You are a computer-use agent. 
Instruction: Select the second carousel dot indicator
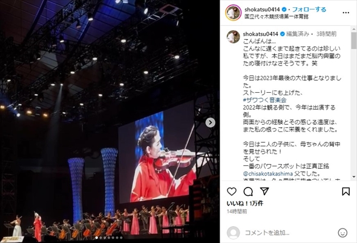pyautogui.click(x=101, y=238)
